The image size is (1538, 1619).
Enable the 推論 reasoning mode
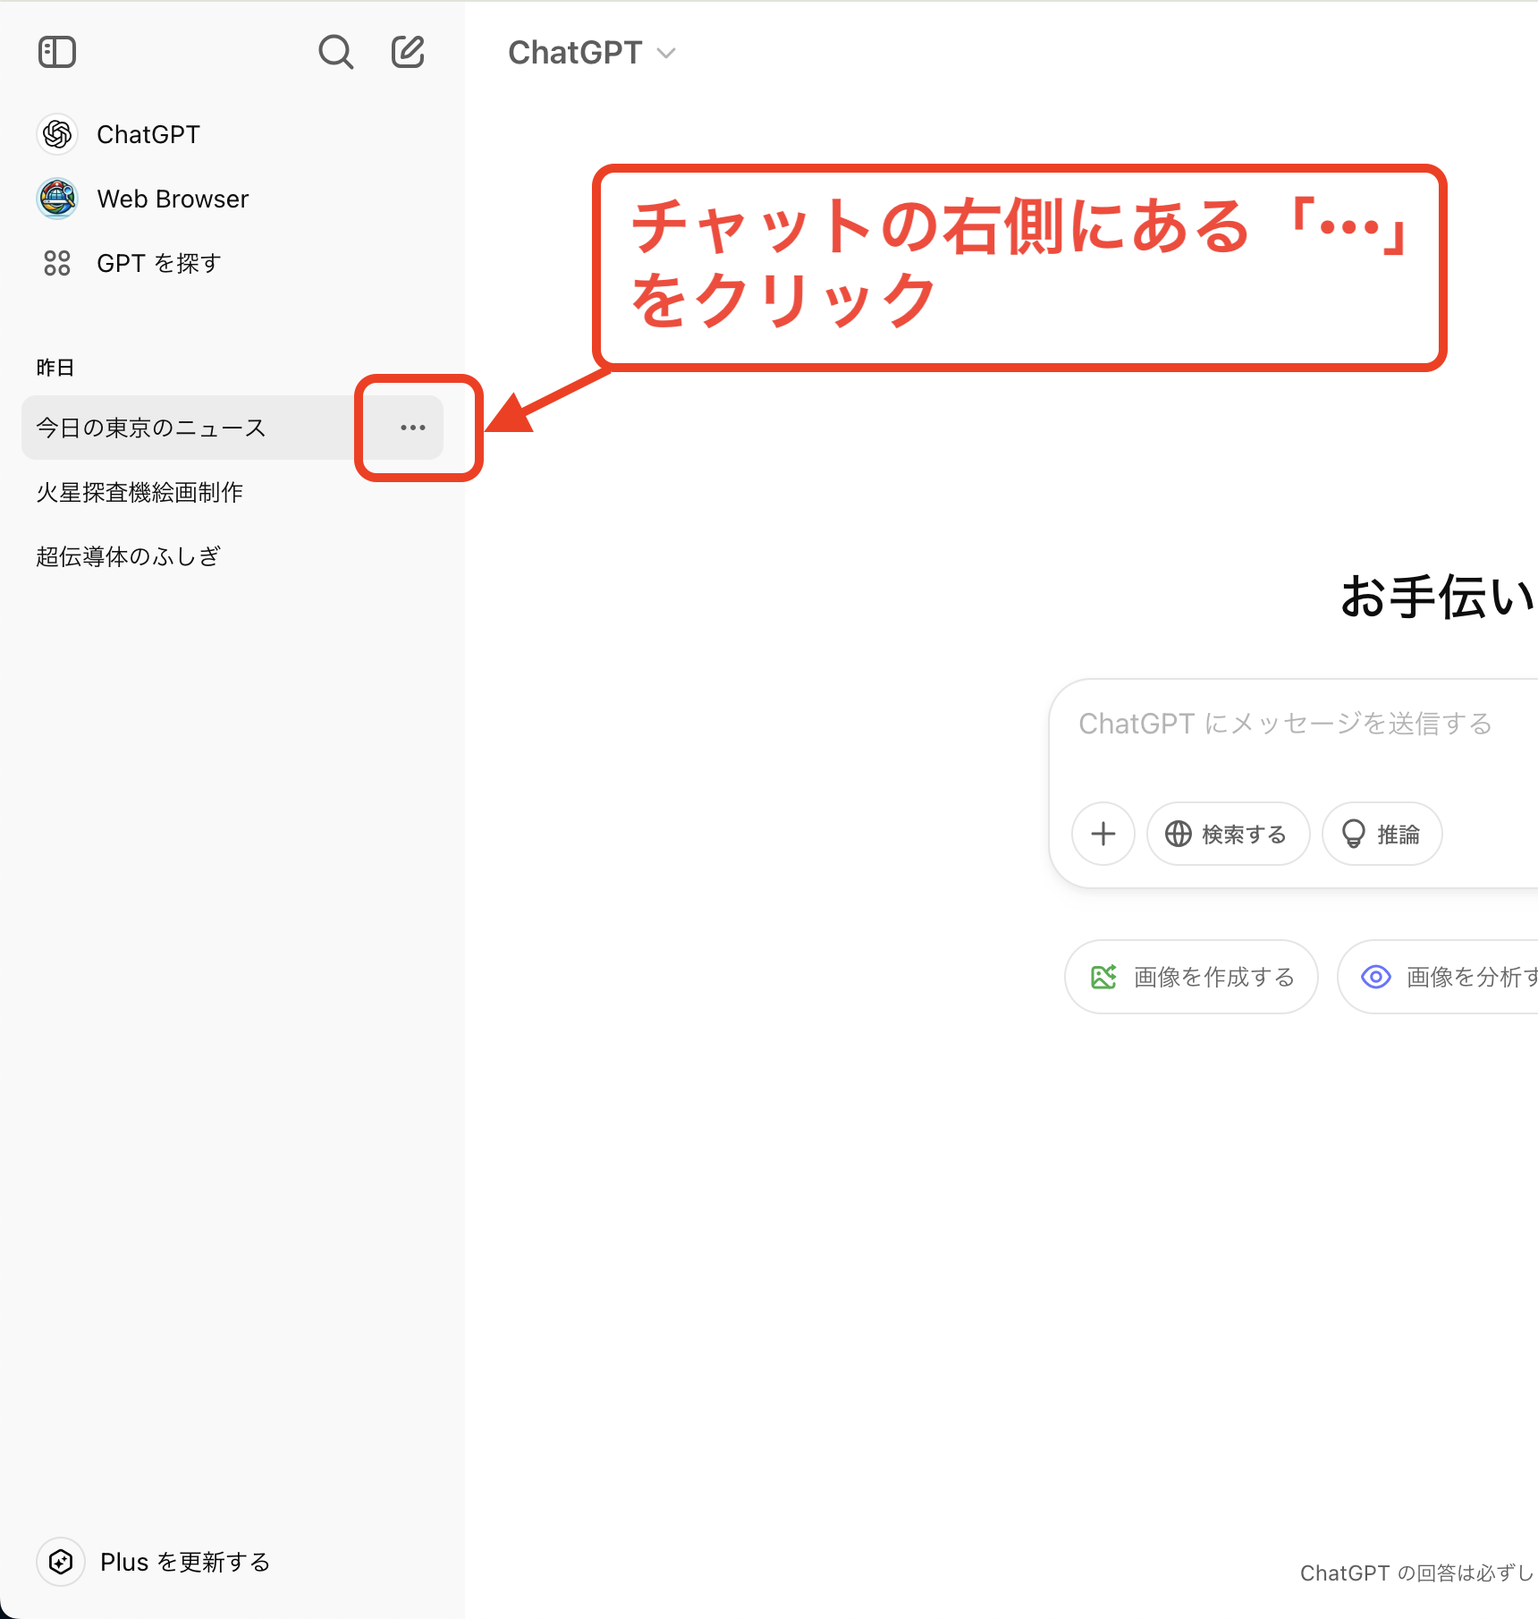click(1381, 833)
